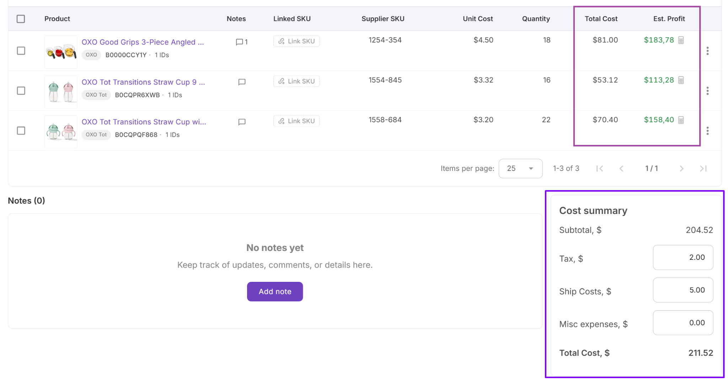Click the Est. Profit column header

669,19
